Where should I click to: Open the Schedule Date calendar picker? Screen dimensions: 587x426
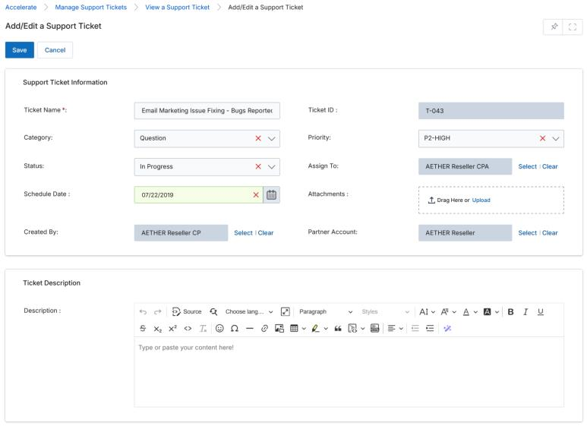pos(271,195)
